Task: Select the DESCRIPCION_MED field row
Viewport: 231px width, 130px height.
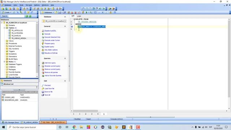Action: click(x=19, y=100)
